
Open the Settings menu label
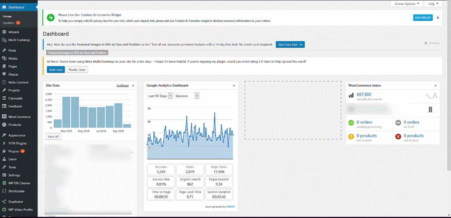tap(14, 175)
